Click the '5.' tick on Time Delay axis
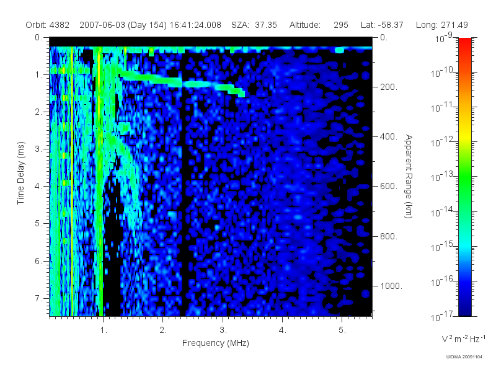The image size is (496, 372). 38,224
